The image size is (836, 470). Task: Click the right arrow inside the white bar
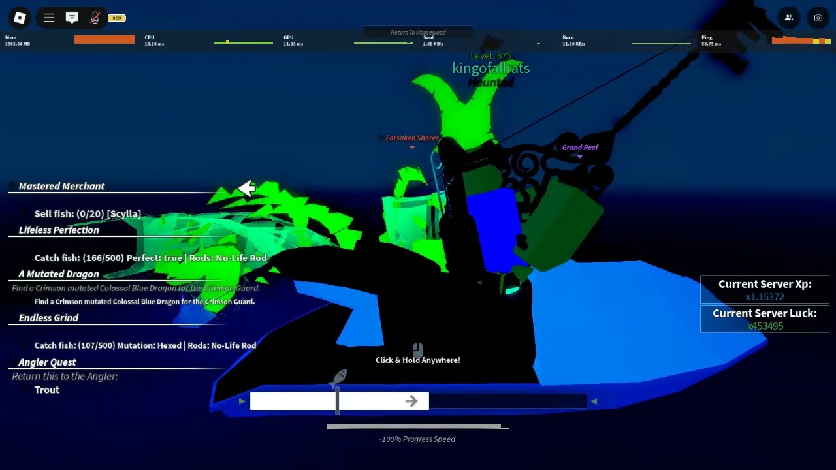pos(411,401)
